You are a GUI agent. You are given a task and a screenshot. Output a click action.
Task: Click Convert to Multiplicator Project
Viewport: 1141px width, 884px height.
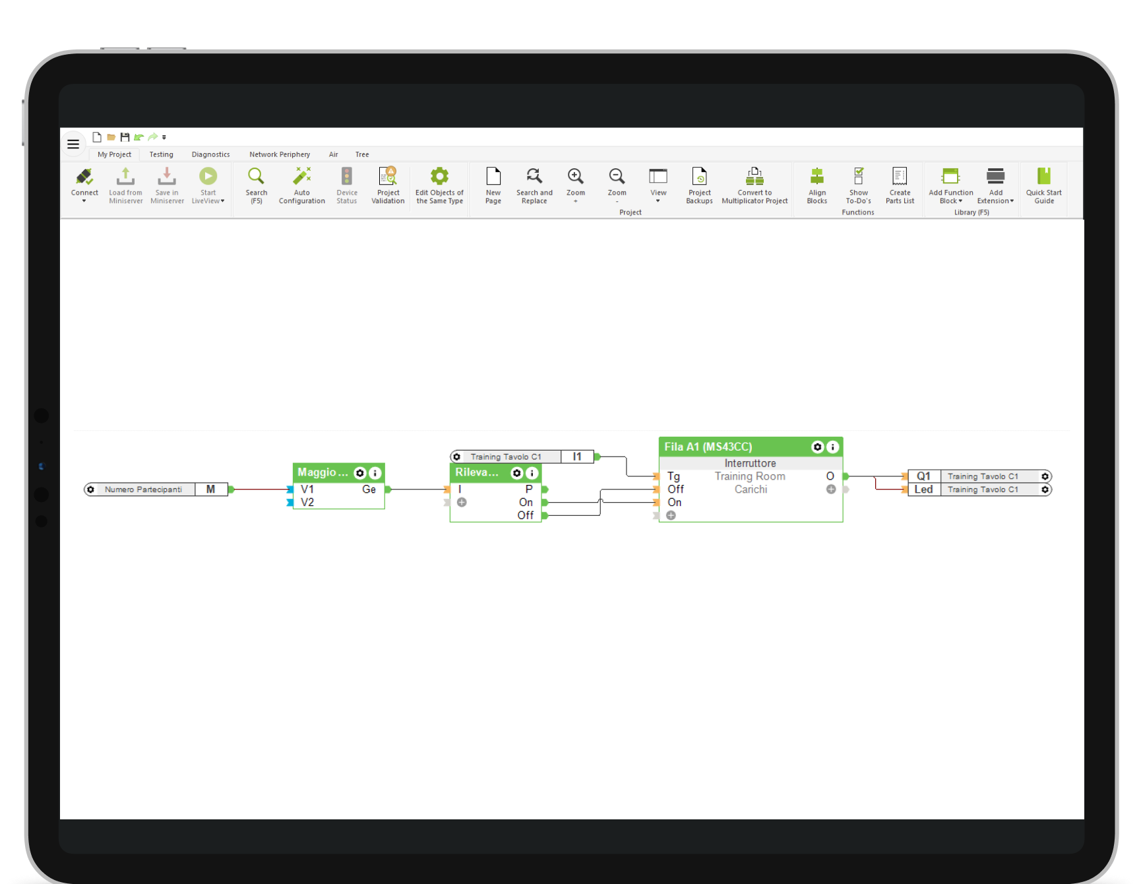pos(755,185)
